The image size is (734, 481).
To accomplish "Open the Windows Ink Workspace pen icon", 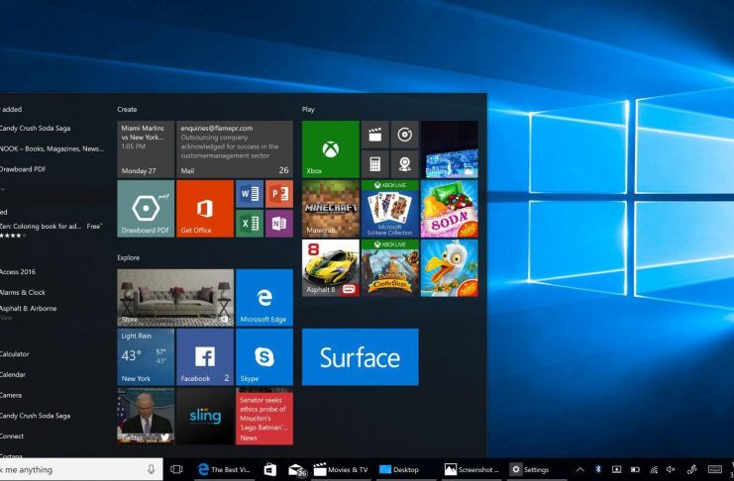I will (x=691, y=469).
